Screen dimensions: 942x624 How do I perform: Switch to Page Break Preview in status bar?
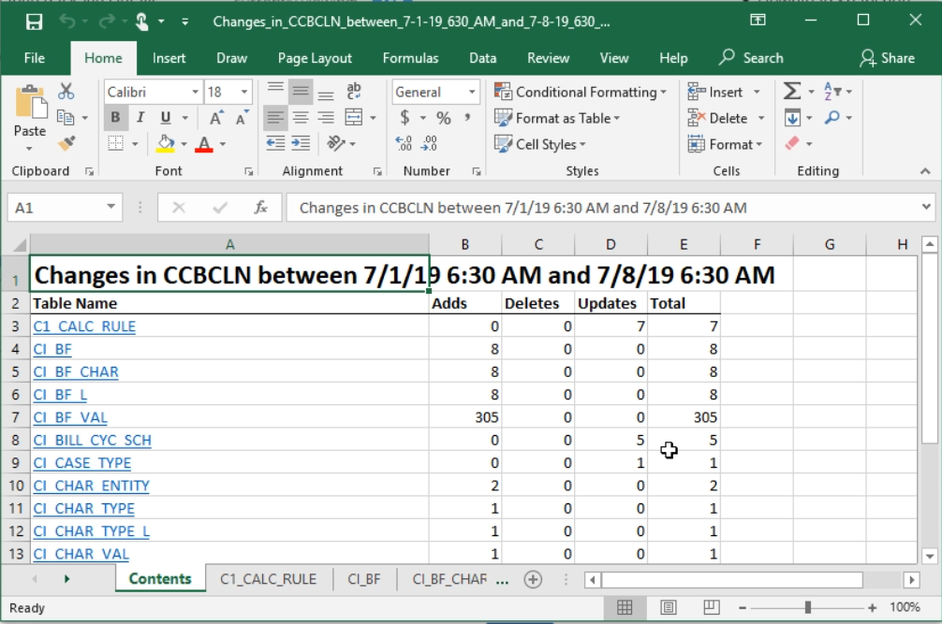[712, 607]
